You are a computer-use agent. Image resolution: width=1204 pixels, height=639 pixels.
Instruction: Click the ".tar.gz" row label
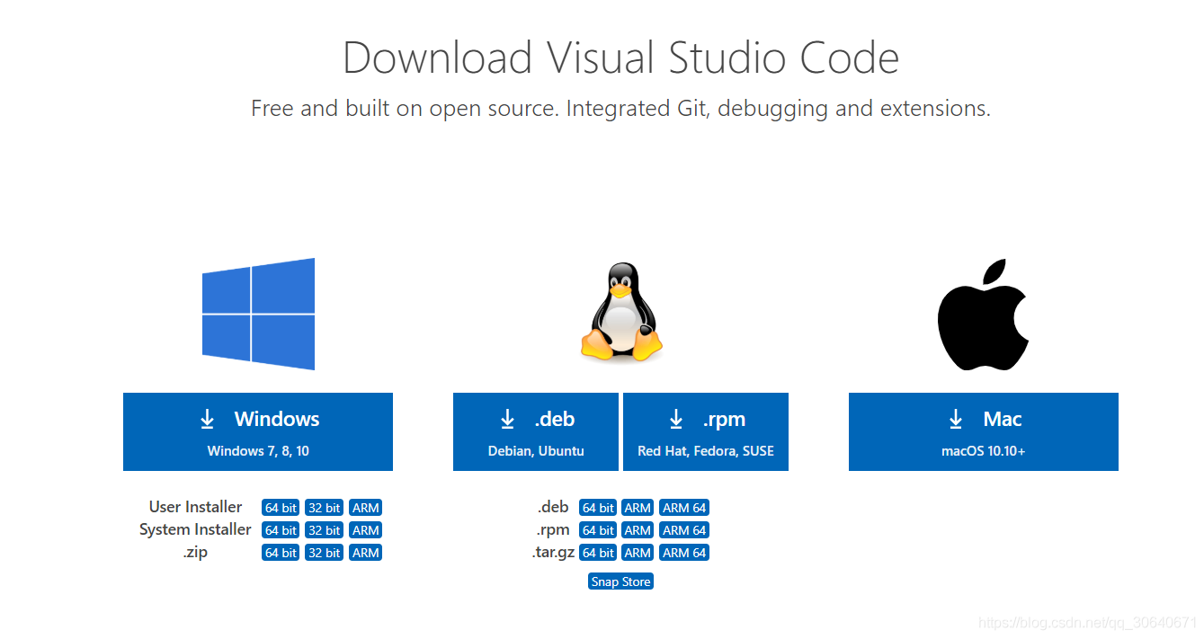[553, 553]
